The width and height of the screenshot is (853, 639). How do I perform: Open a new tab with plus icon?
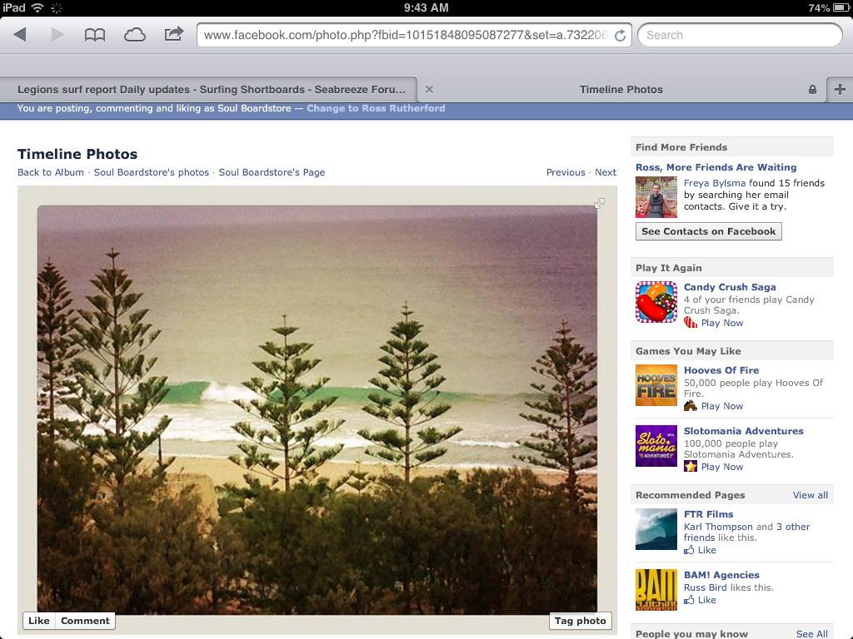click(x=840, y=90)
